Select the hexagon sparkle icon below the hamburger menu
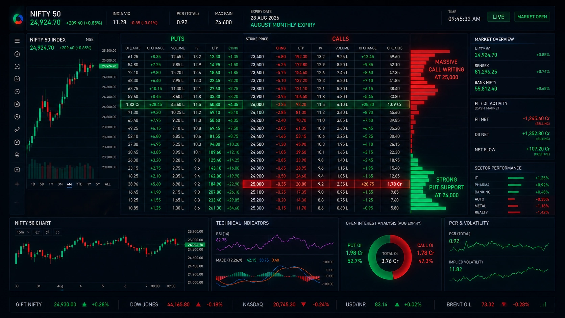The height and width of the screenshot is (318, 565). tap(17, 54)
